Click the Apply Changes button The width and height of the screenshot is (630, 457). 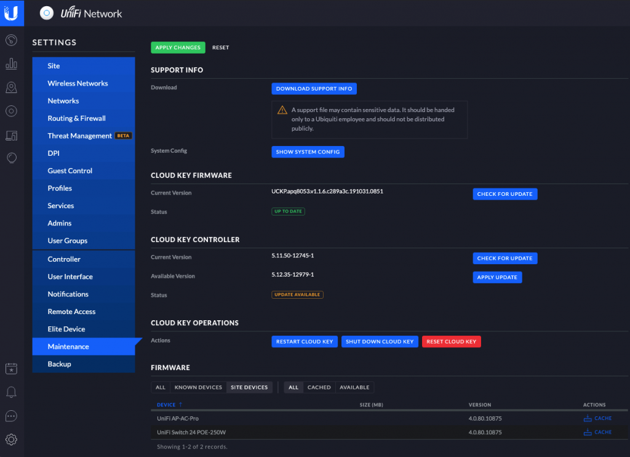178,47
